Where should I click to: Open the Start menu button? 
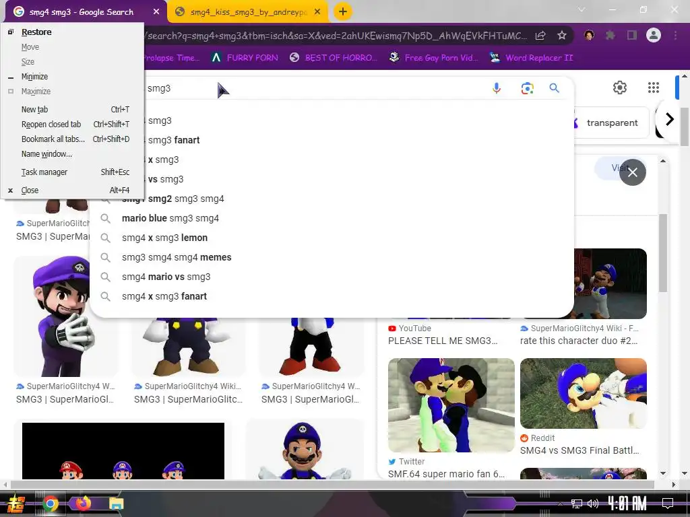click(16, 504)
